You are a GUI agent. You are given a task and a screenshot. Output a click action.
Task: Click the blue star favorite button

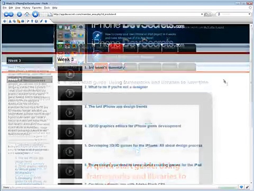tap(35, 14)
